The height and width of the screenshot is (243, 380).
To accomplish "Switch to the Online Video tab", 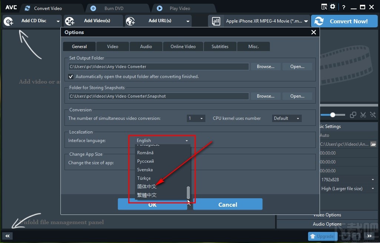I will (183, 47).
